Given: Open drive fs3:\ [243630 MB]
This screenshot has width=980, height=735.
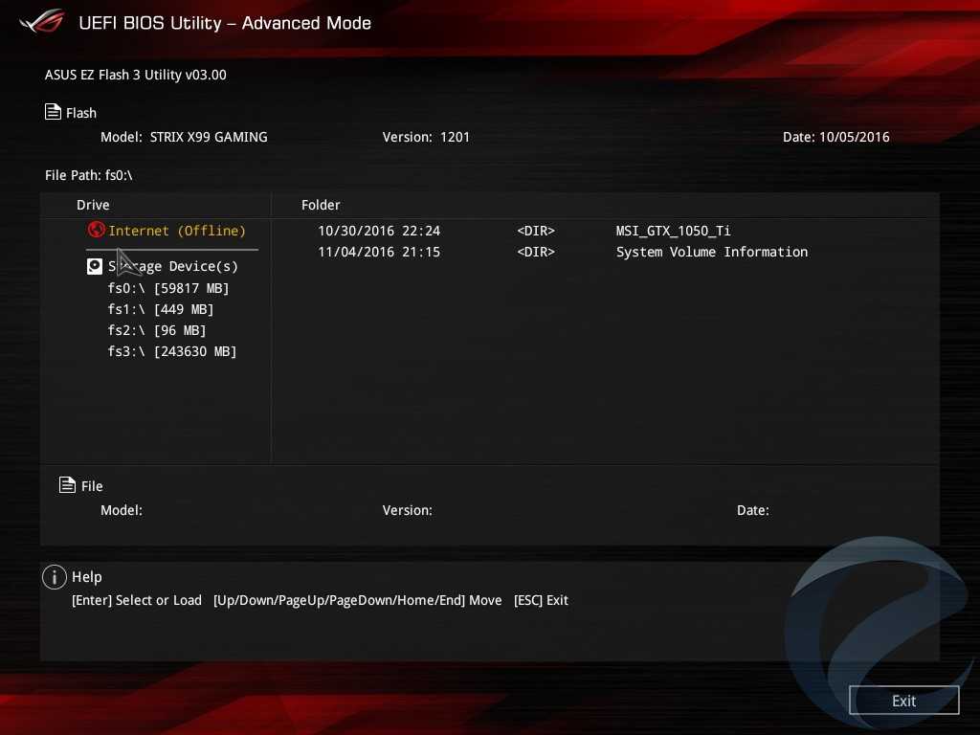Looking at the screenshot, I should (172, 351).
